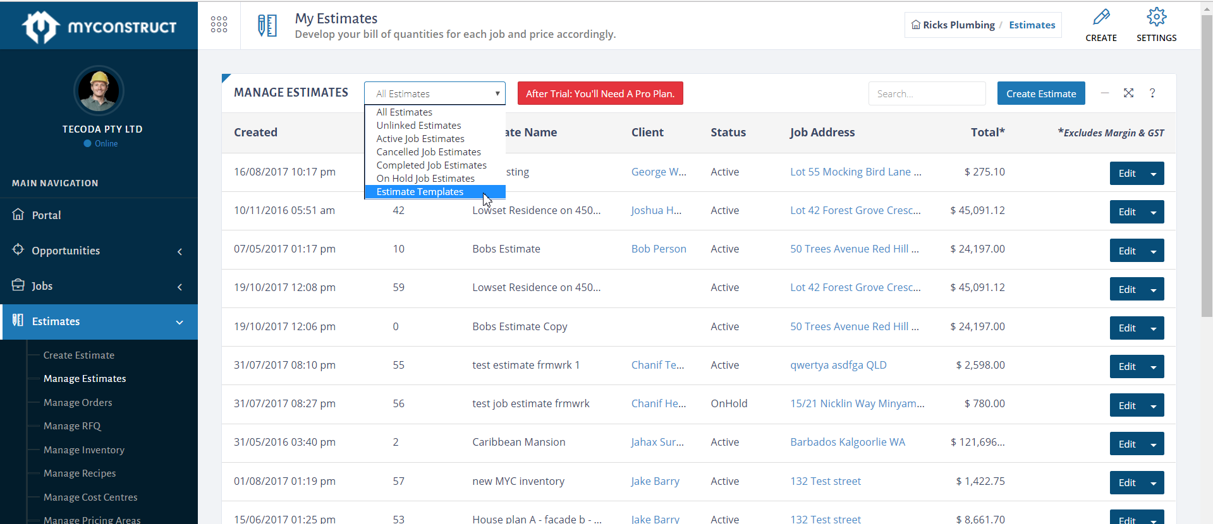
Task: Open 15/21 Nicklin Way Minyam address link
Action: tap(857, 403)
